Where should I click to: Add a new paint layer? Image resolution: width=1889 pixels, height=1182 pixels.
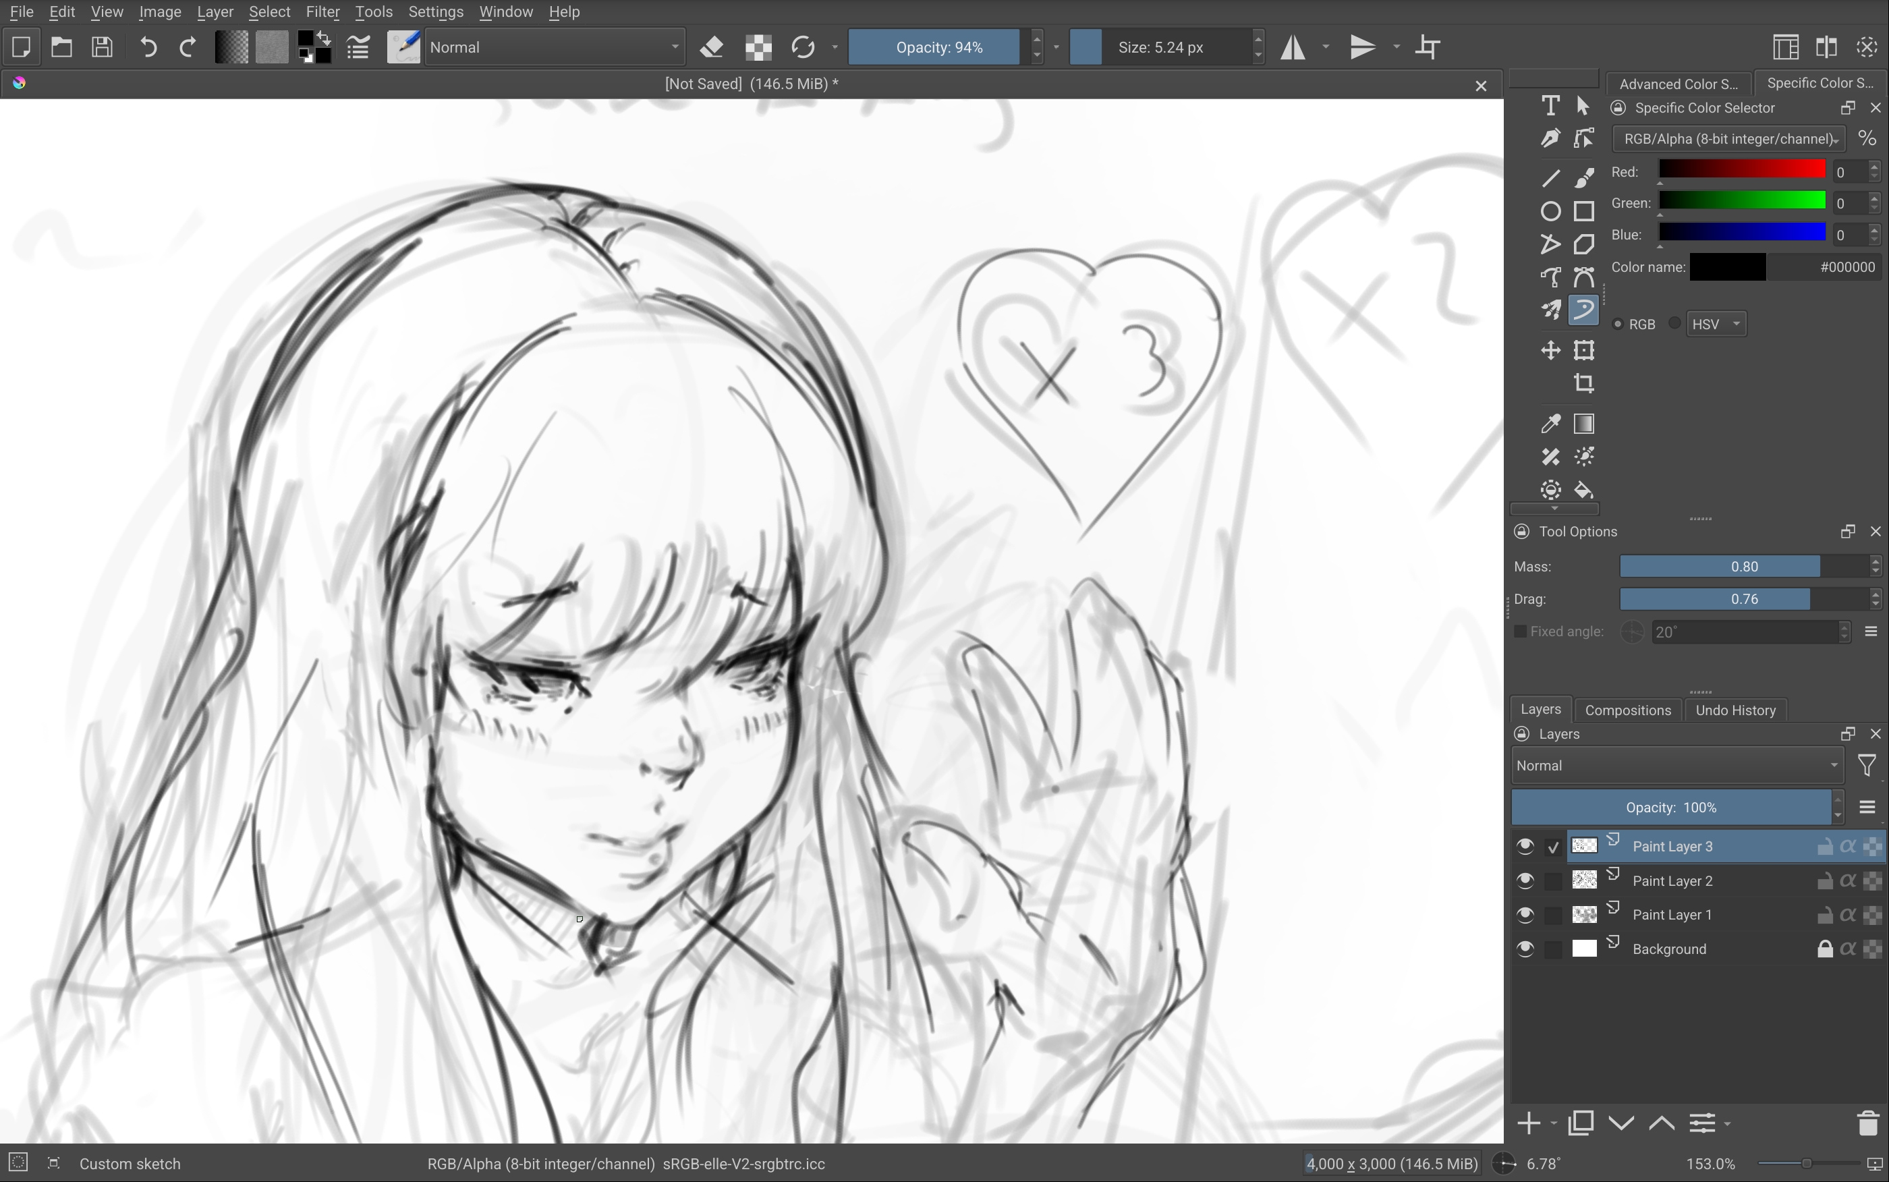coord(1529,1124)
